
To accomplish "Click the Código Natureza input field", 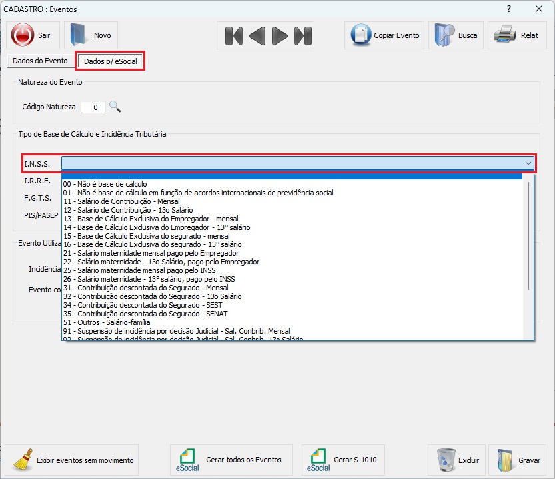I will click(93, 107).
